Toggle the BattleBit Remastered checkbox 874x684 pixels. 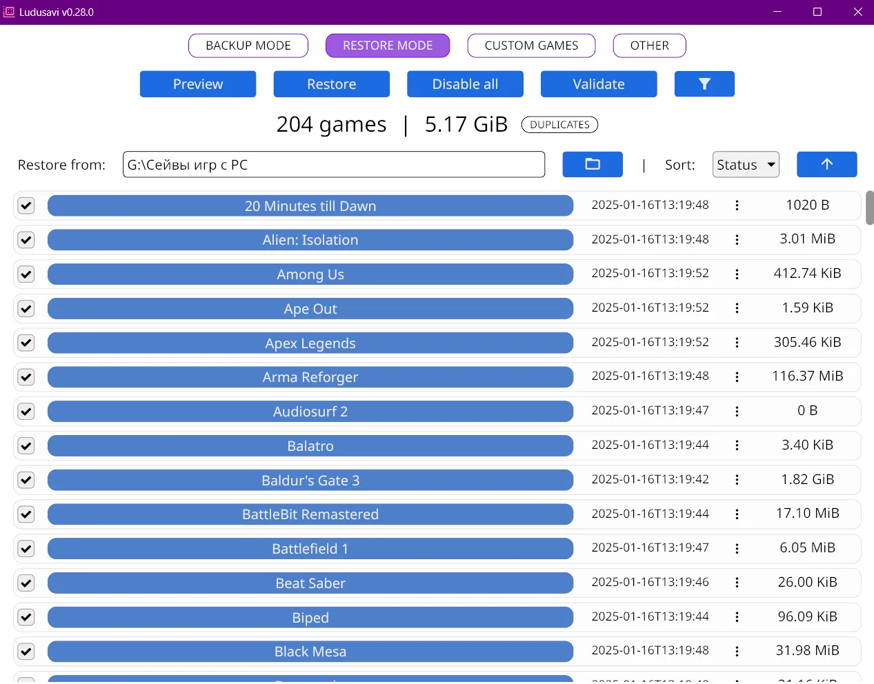coord(26,514)
